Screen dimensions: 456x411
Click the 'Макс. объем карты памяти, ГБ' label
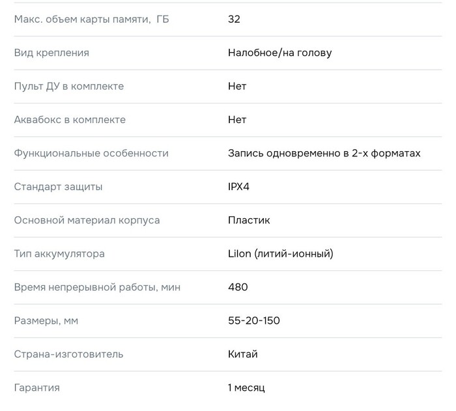pyautogui.click(x=91, y=19)
